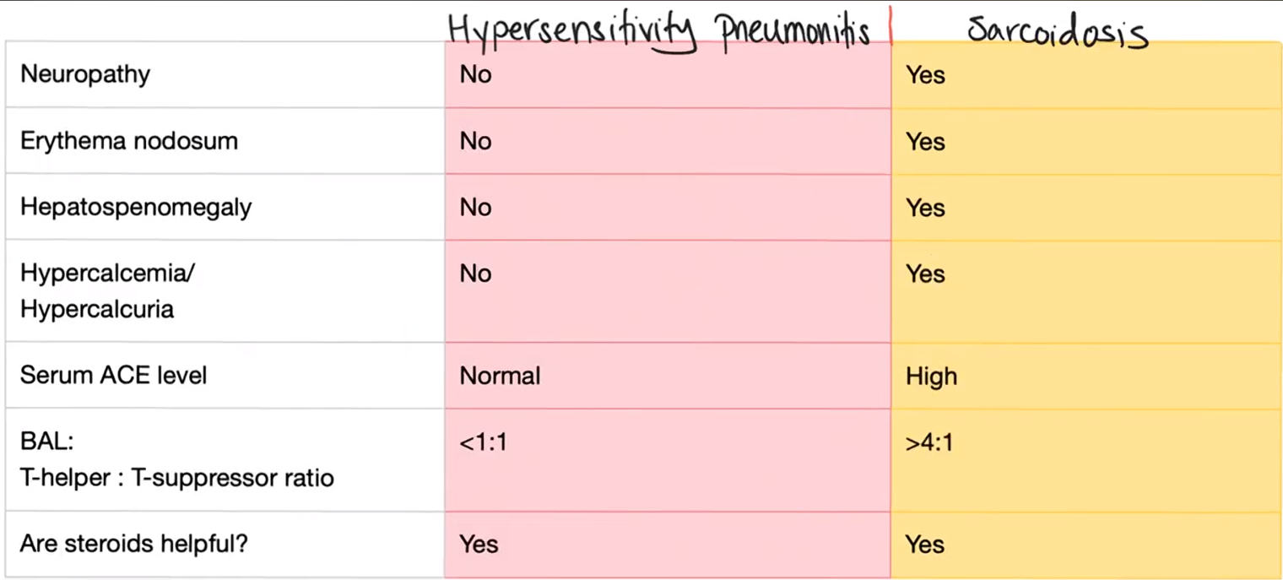Image resolution: width=1283 pixels, height=580 pixels.
Task: Click 'Yes' in the Hepatospenomegaly row
Action: 925,208
